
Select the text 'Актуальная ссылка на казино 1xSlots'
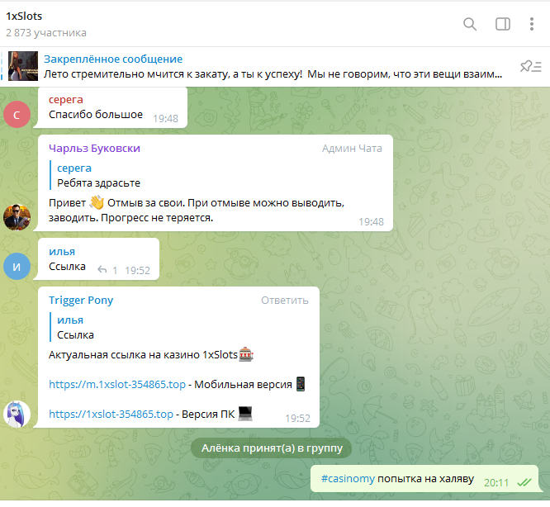(143, 355)
